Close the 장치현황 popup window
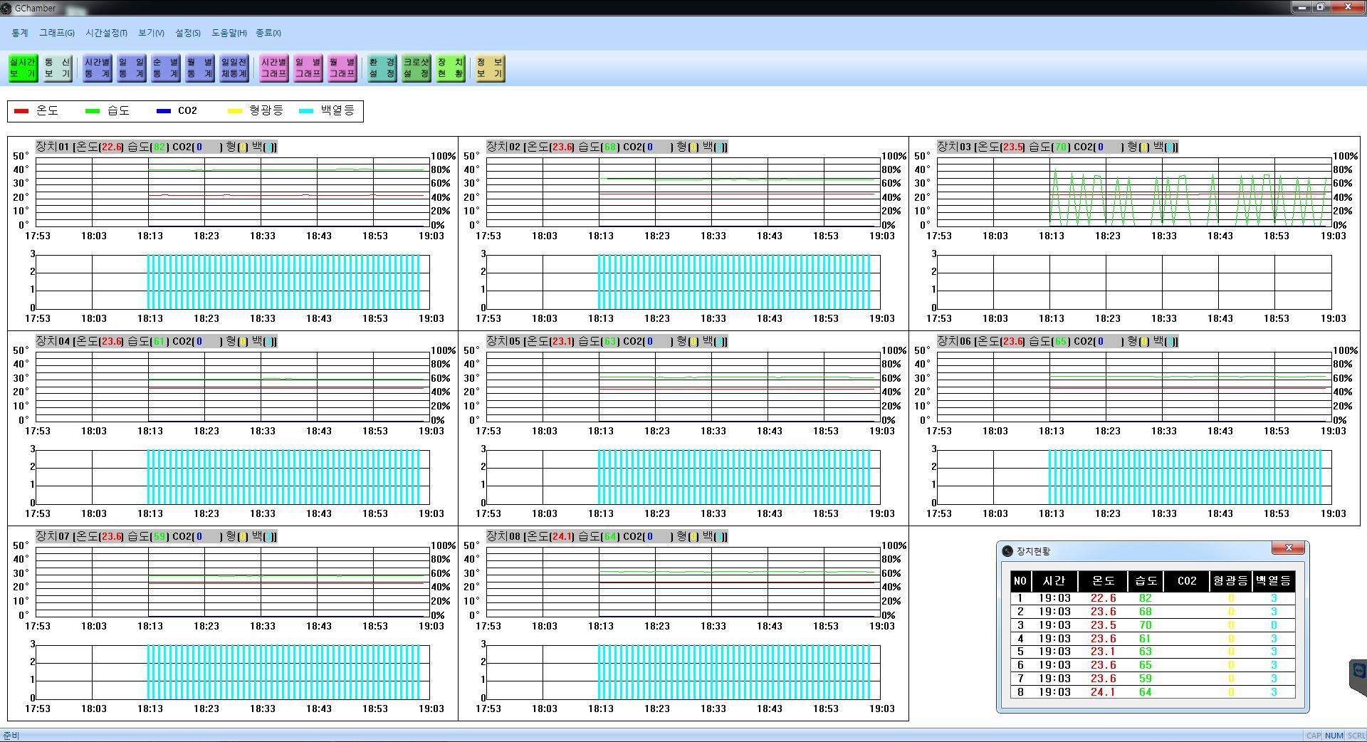Screen dimensions: 1367x742 click(1288, 548)
